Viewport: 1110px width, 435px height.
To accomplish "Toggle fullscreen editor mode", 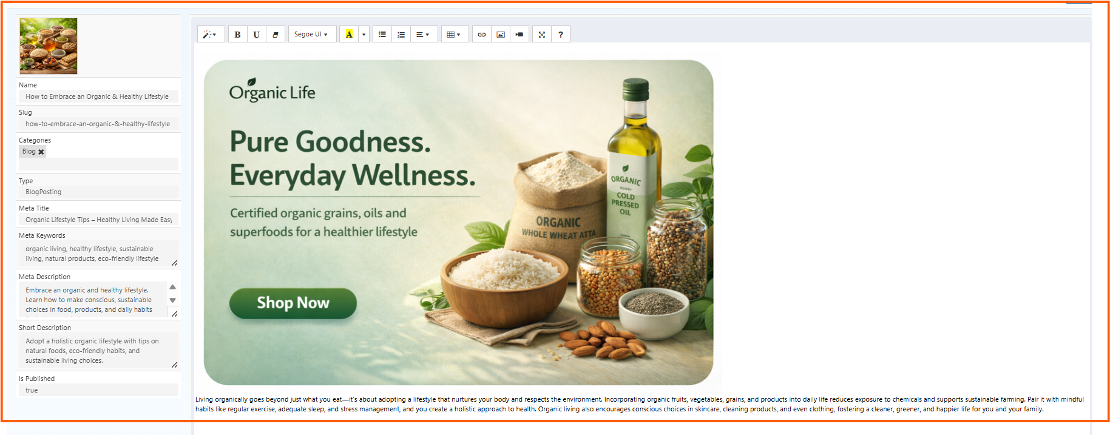I will tap(542, 35).
